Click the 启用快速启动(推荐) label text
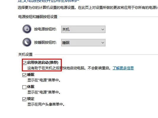Screen dimensions: 158x118 [x=43, y=63]
